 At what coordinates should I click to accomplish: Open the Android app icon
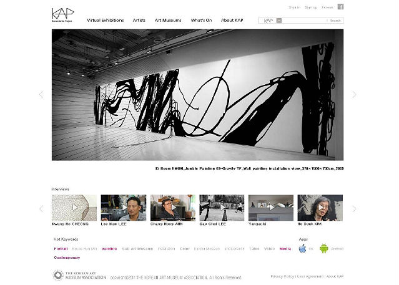pyautogui.click(x=323, y=248)
